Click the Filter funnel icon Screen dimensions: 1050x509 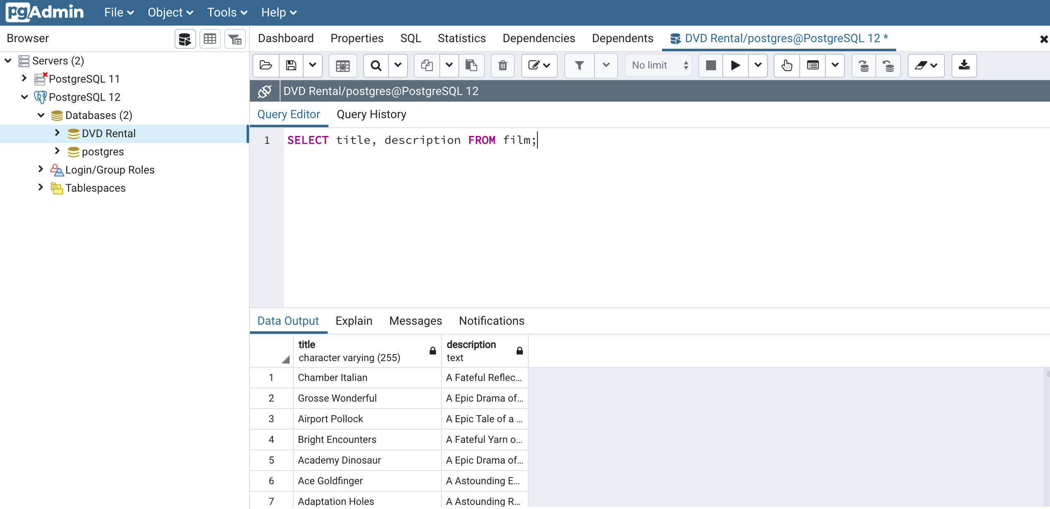579,65
